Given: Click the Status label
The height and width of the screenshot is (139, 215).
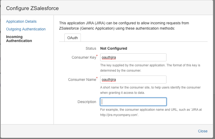Looking at the screenshot, I should point(91,48).
